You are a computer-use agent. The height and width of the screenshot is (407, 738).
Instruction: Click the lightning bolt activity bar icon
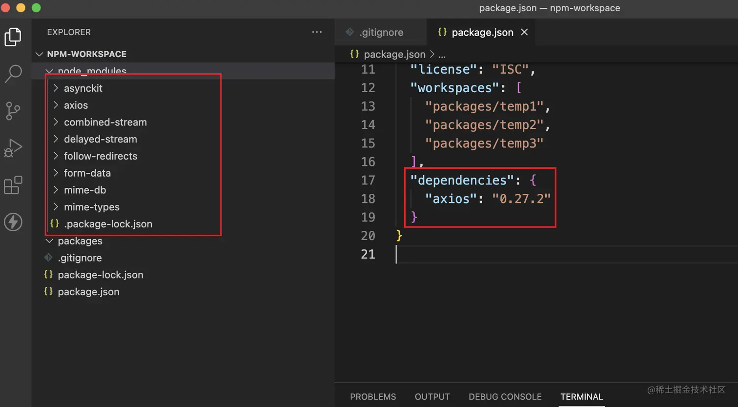pyautogui.click(x=13, y=222)
